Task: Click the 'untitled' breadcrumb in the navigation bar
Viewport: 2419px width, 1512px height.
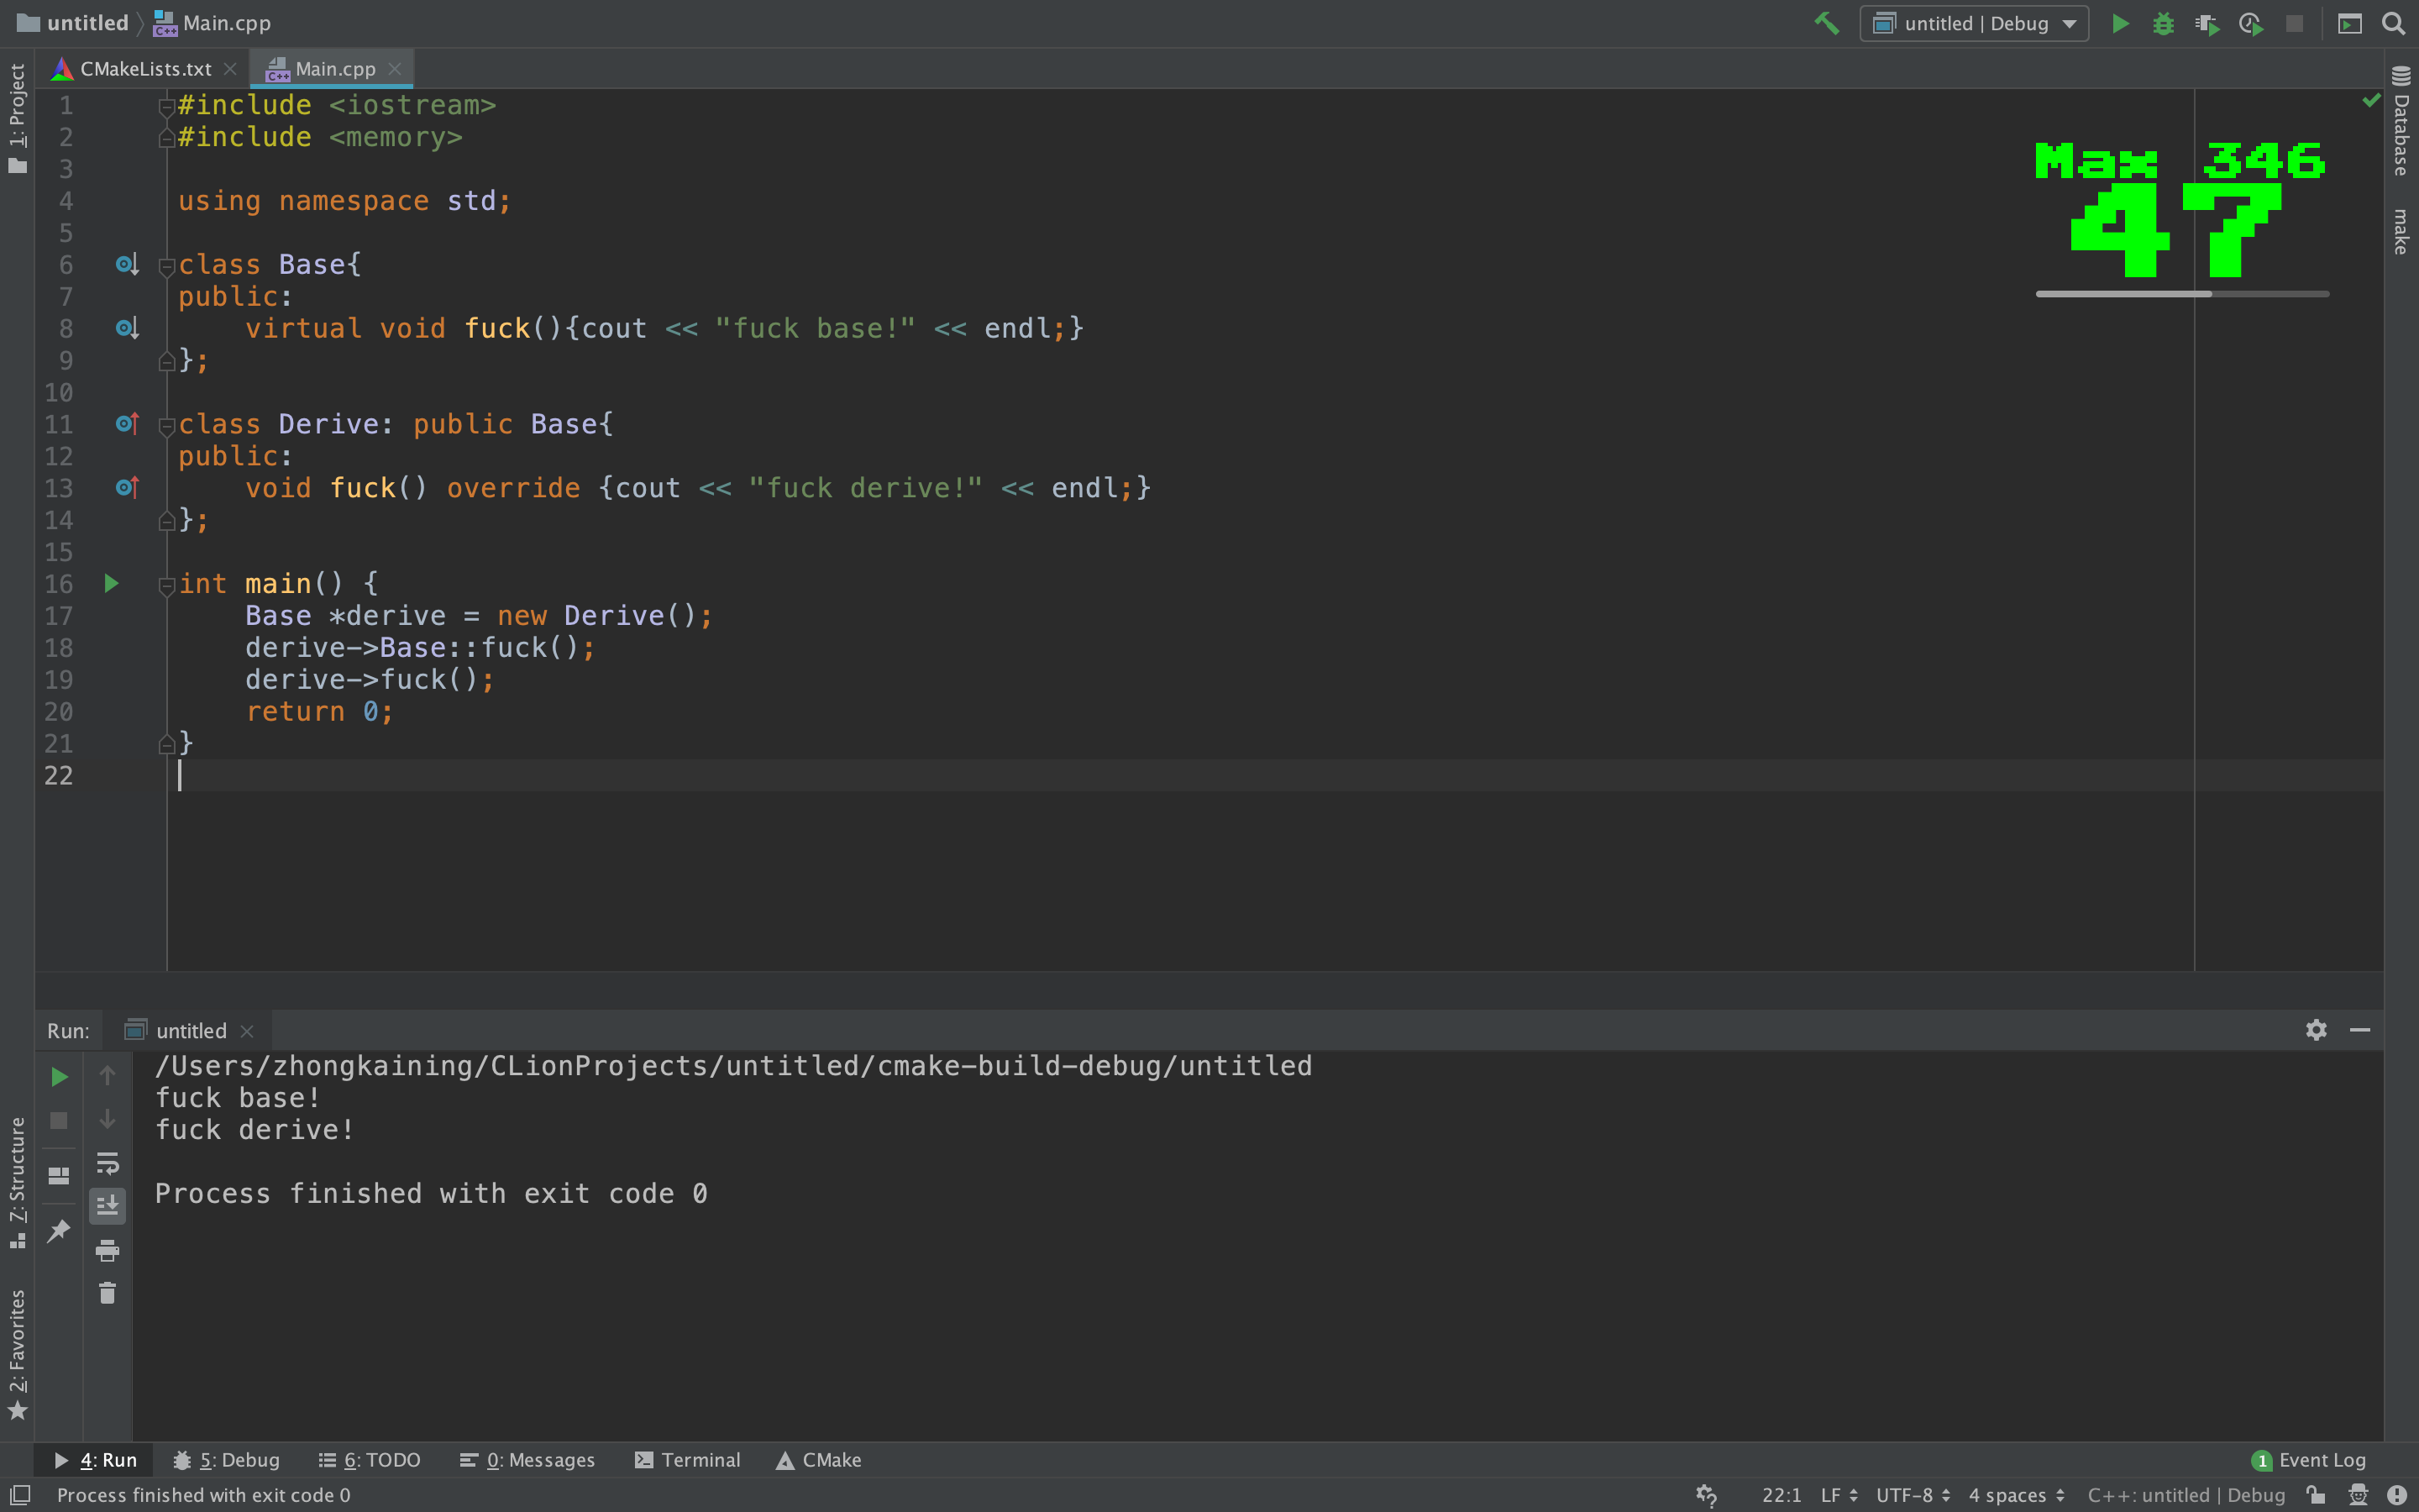Action: tap(72, 23)
